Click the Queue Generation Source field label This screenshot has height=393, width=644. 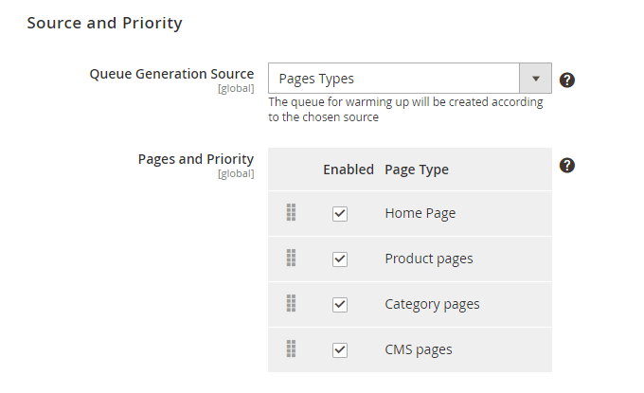(171, 74)
